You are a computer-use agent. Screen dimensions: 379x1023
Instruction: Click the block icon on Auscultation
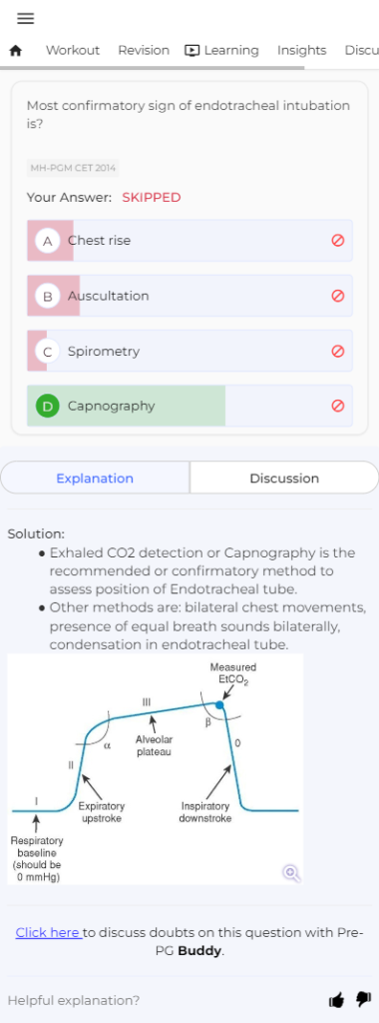pos(337,296)
